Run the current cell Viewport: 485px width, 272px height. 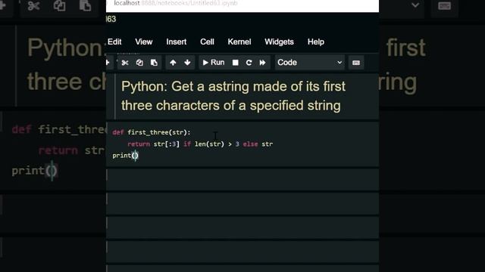pyautogui.click(x=214, y=63)
